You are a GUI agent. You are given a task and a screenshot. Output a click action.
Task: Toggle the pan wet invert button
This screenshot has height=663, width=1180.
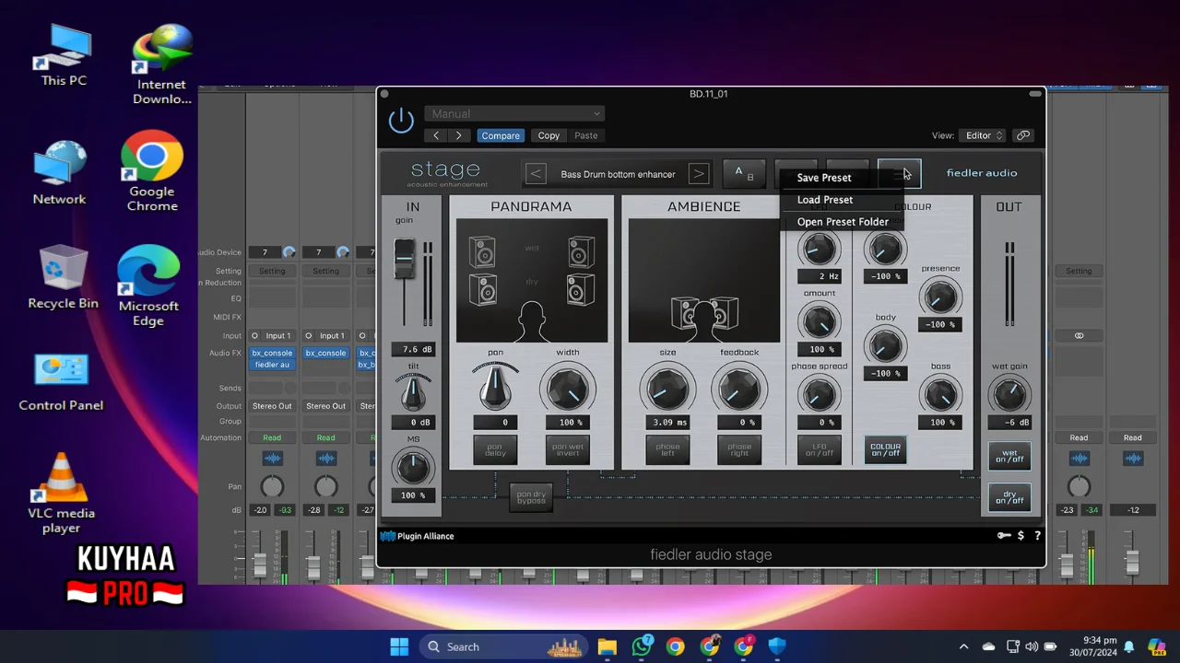coord(568,449)
